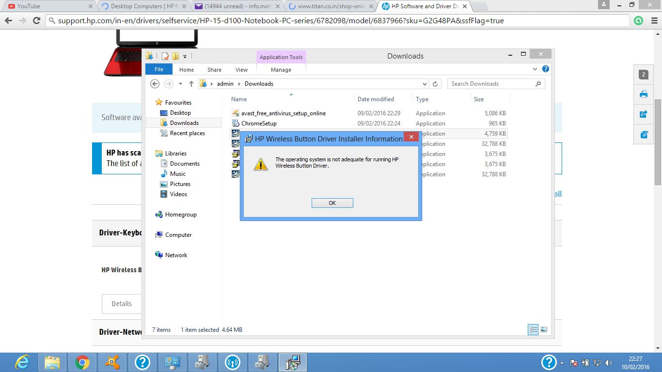Sort by the Date modified column

tap(376, 99)
